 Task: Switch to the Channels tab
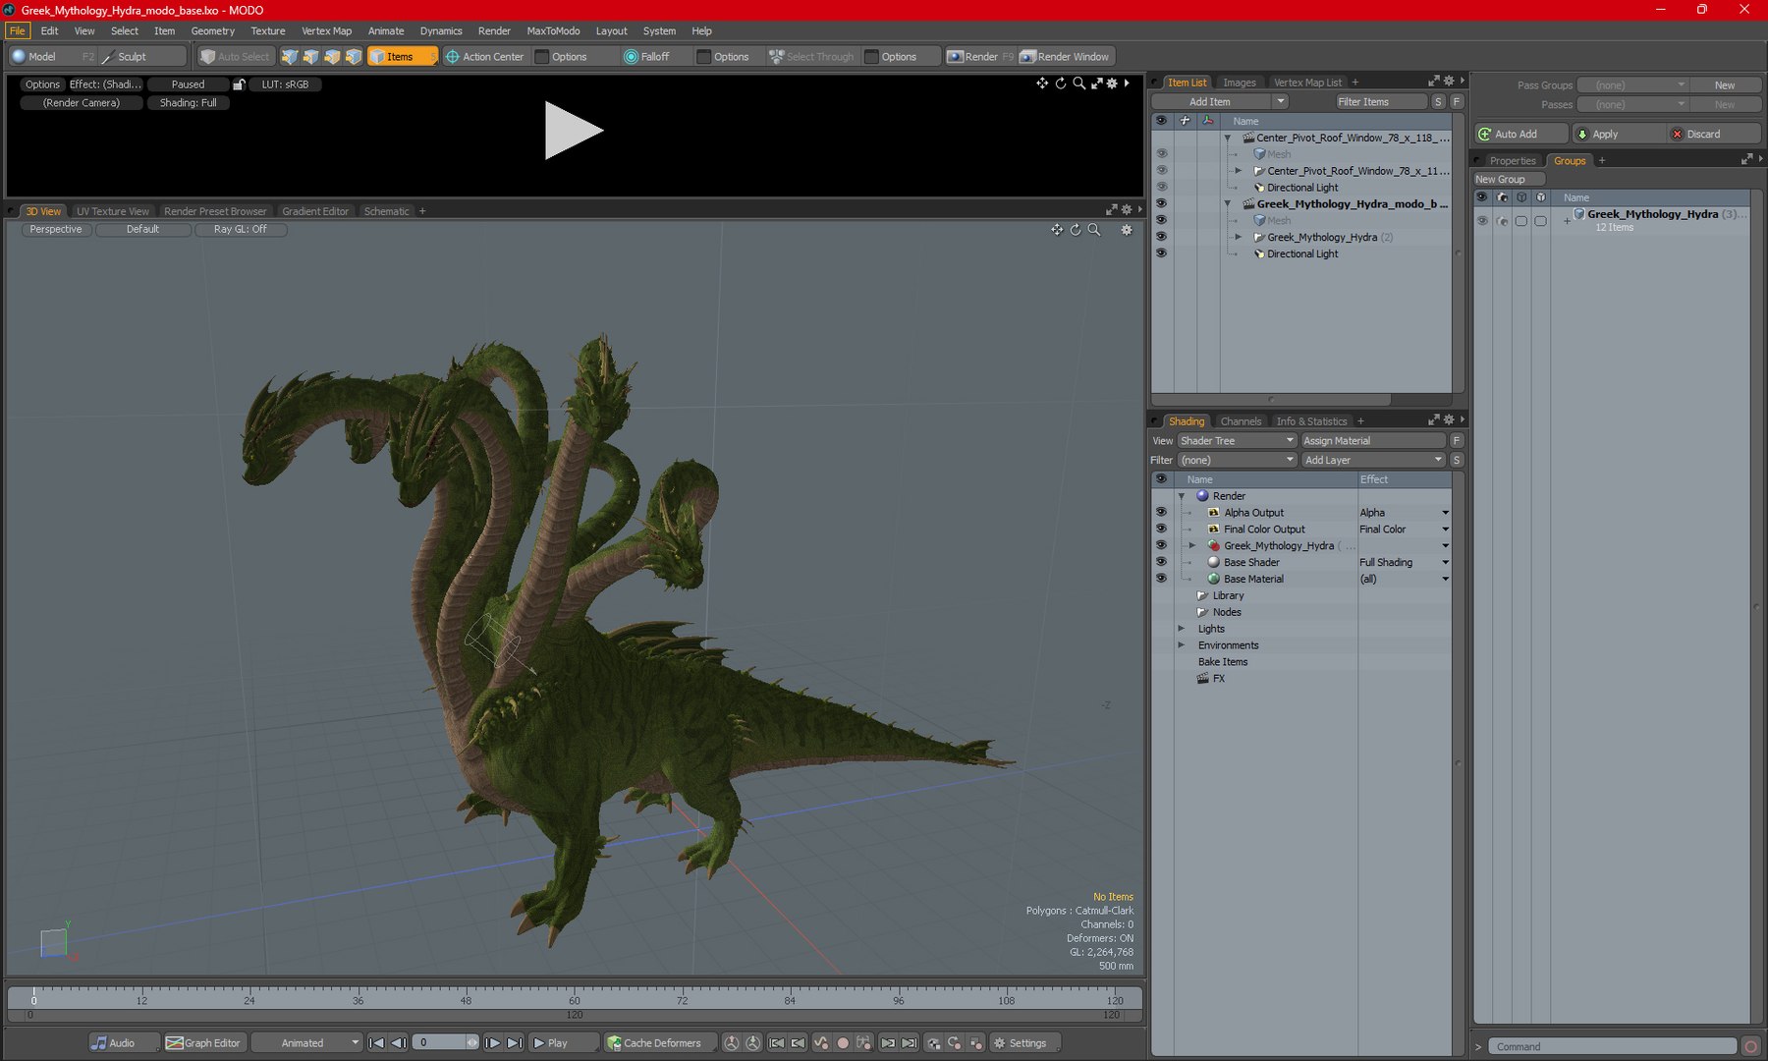pos(1241,421)
